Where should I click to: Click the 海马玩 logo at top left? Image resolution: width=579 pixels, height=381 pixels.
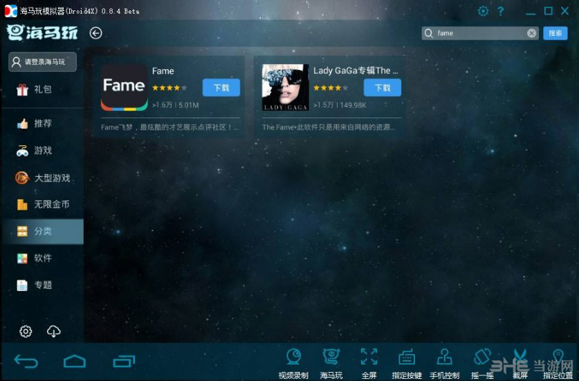(42, 32)
